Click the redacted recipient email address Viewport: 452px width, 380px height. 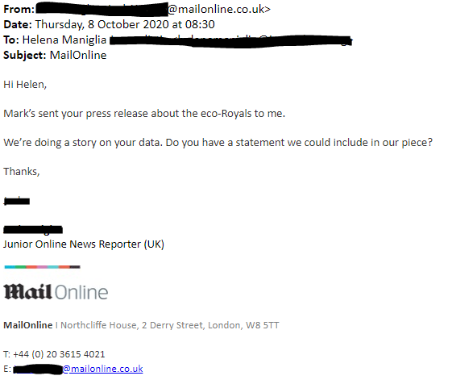tap(231, 40)
